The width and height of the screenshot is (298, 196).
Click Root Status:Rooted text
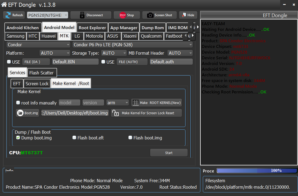pyautogui.click(x=178, y=187)
